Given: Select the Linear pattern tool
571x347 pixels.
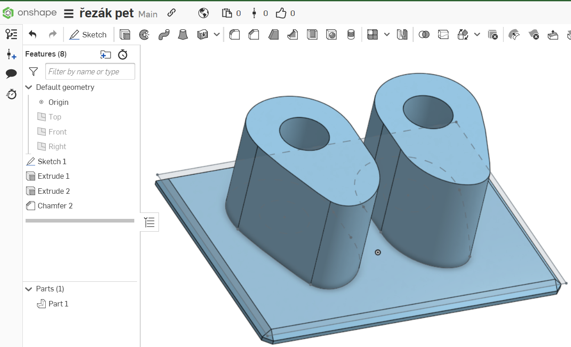Looking at the screenshot, I should click(373, 35).
